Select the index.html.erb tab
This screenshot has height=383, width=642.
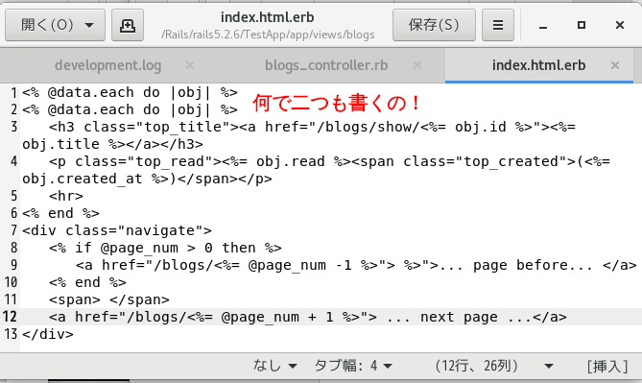click(538, 65)
